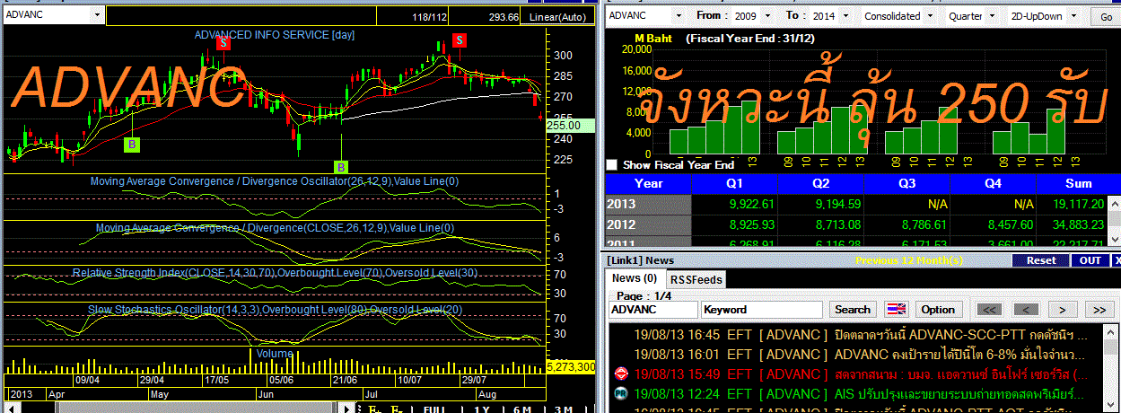Viewport: 1121px width, 413px height.
Task: Click the news Search button
Action: pos(852,309)
